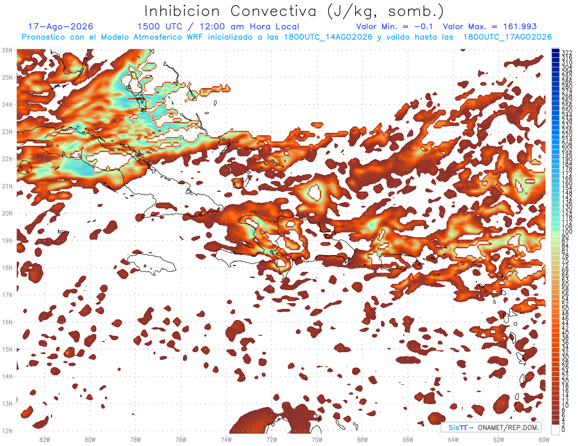This screenshot has height=446, width=578.
Task: Click the '64W' longitude label
Action: (453, 439)
